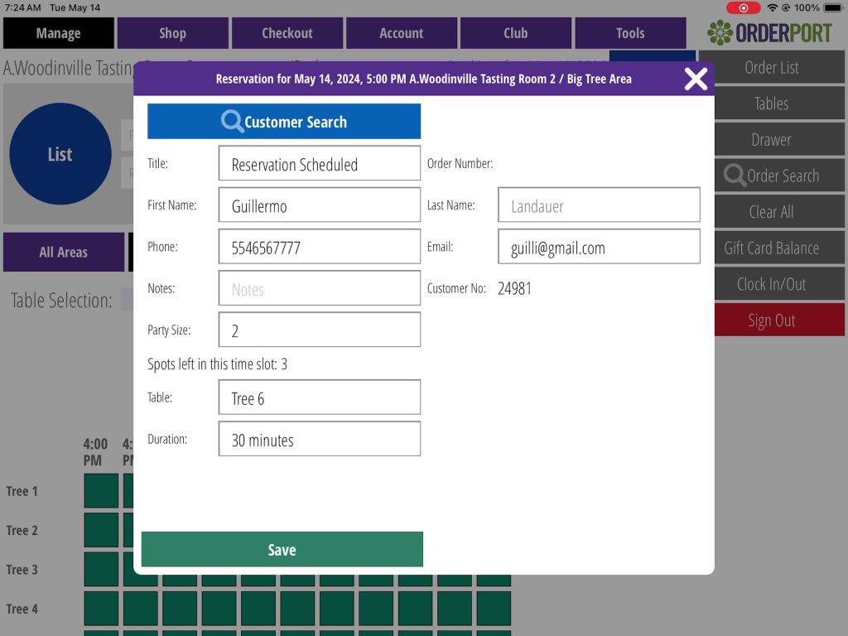Open the Table dropdown showing Tree 6
Screen dimensions: 848x636
pyautogui.click(x=320, y=397)
